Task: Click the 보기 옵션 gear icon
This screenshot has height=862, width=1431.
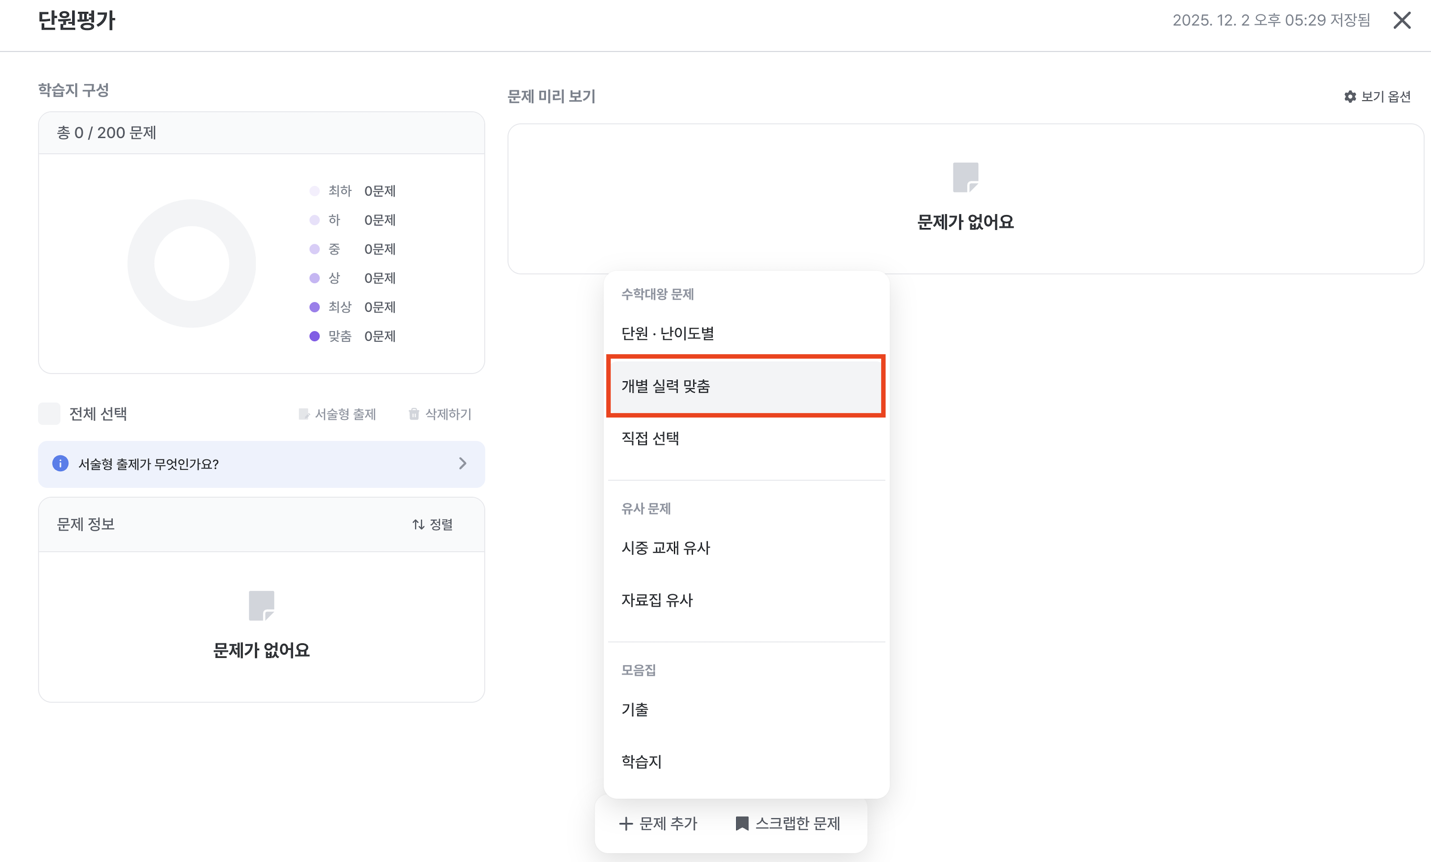Action: [1350, 97]
